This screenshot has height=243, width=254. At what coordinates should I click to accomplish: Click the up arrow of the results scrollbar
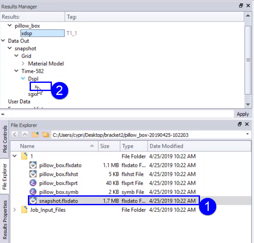(248, 15)
